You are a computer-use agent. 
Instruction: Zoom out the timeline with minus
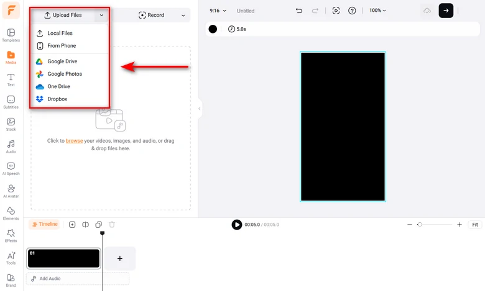click(410, 225)
